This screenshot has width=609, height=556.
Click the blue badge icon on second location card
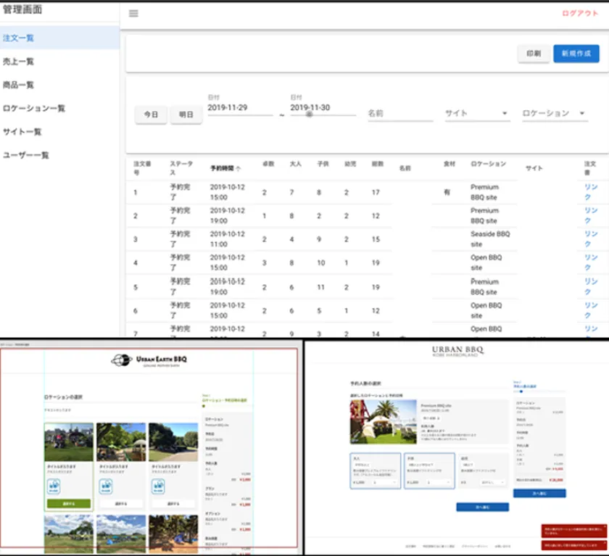106,485
